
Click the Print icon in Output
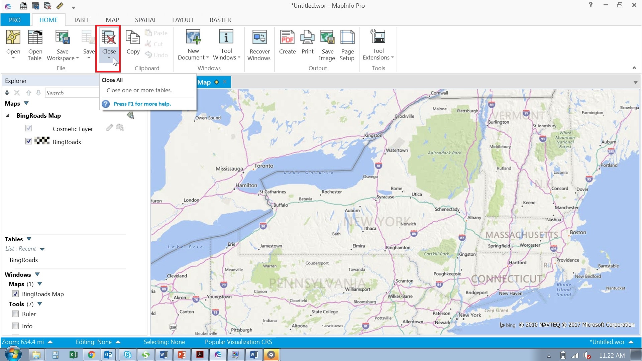[307, 37]
